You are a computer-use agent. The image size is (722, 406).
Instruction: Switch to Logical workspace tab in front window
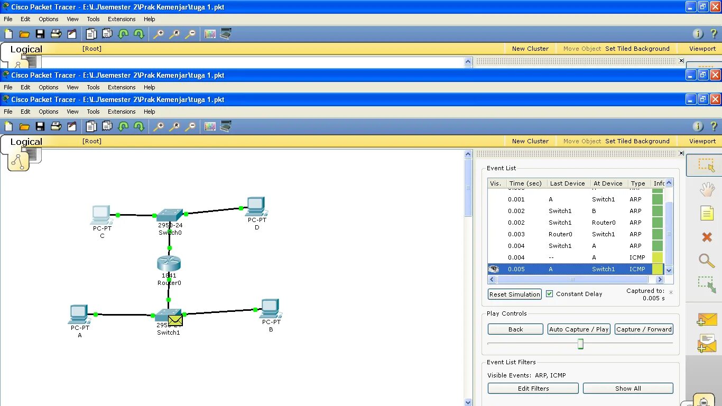(x=26, y=142)
